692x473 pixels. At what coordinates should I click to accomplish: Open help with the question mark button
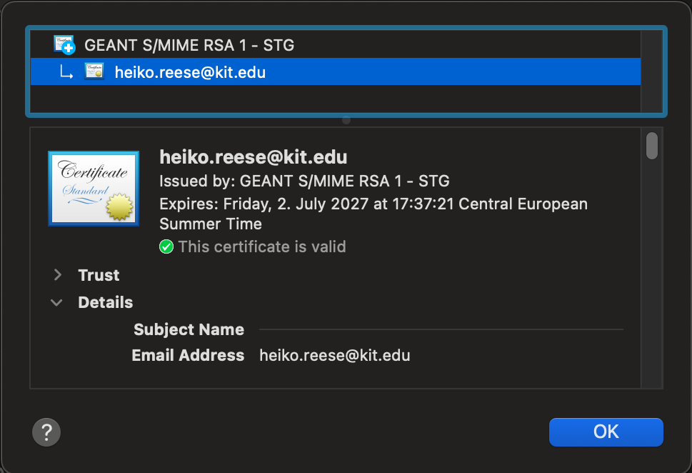coord(46,432)
